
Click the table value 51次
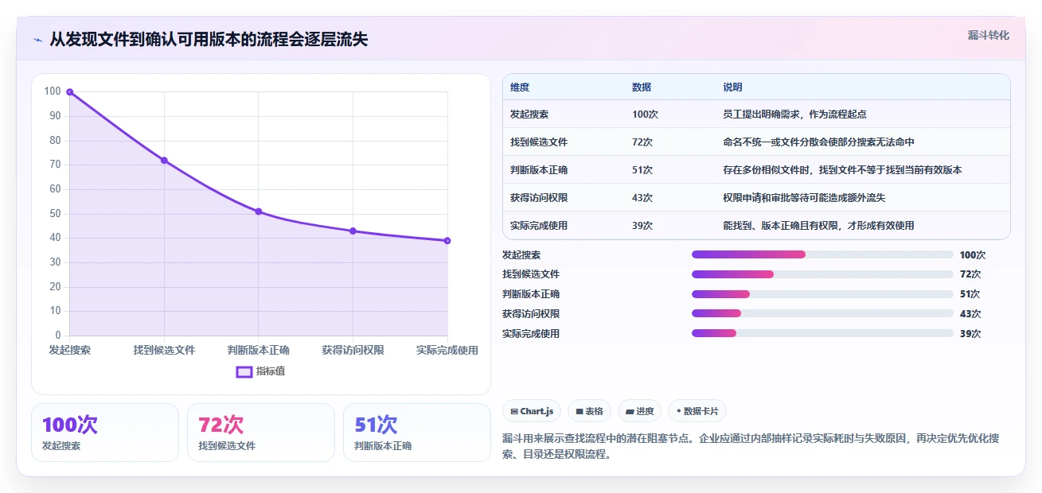pos(642,170)
